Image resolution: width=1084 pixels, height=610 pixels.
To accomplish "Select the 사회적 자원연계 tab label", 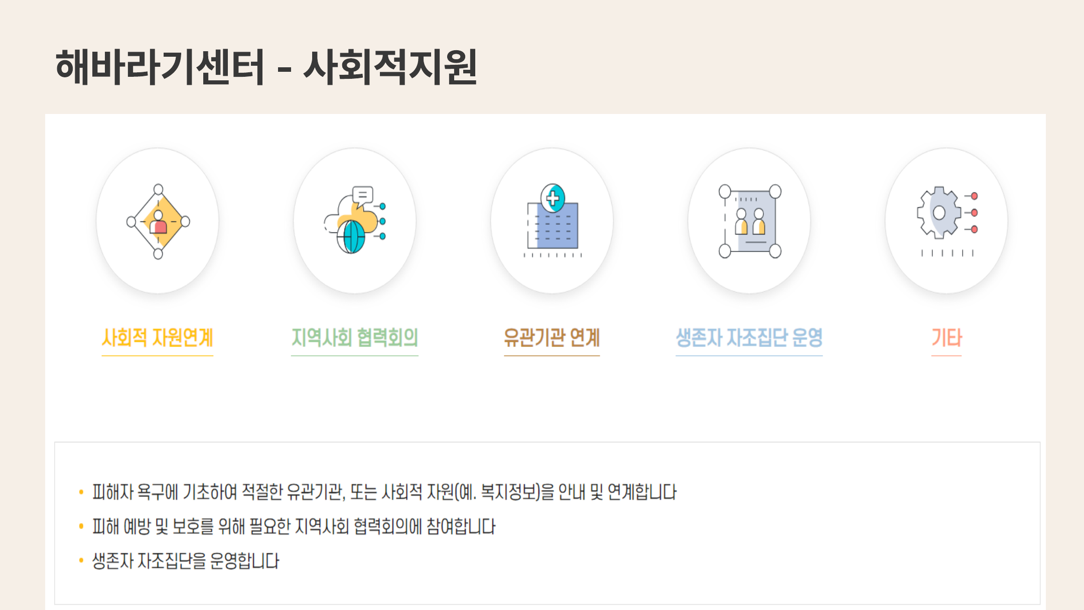I will click(158, 337).
